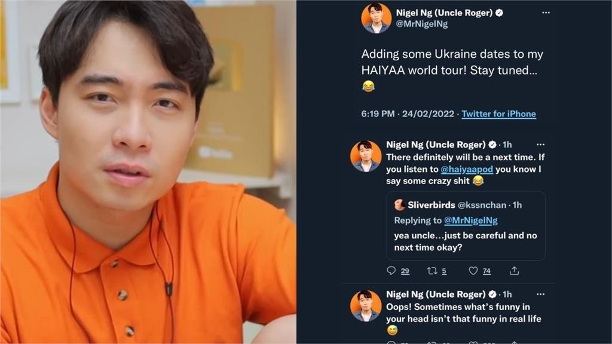The height and width of the screenshot is (344, 612).
Task: Click the verified badge beside the main tweet name
Action: pos(499,13)
